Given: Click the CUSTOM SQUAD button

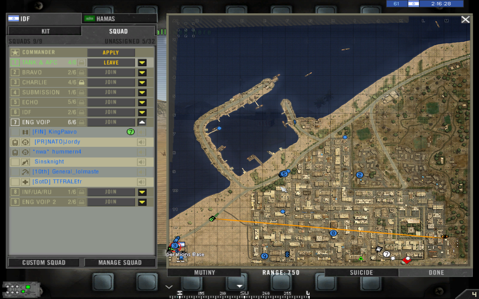Looking at the screenshot, I should tap(44, 262).
